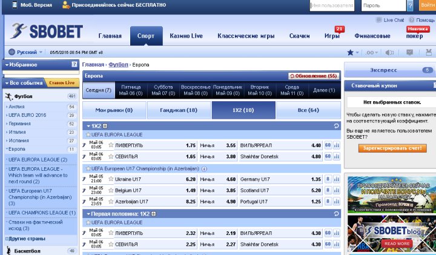
Task: Select the Спорт main tab
Action: click(x=147, y=36)
